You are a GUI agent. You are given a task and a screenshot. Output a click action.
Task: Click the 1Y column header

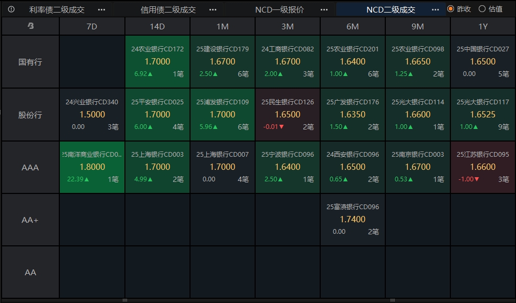click(483, 26)
